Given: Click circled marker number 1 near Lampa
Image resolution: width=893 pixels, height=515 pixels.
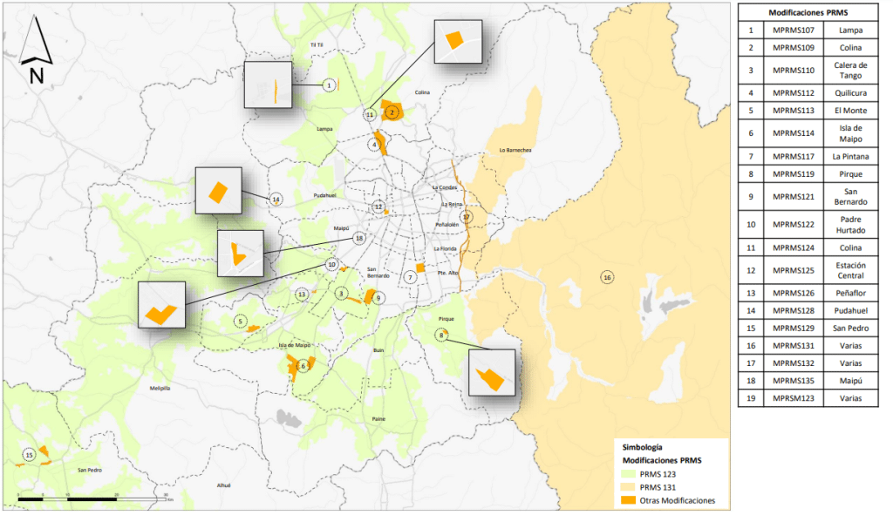Looking at the screenshot, I should (329, 85).
